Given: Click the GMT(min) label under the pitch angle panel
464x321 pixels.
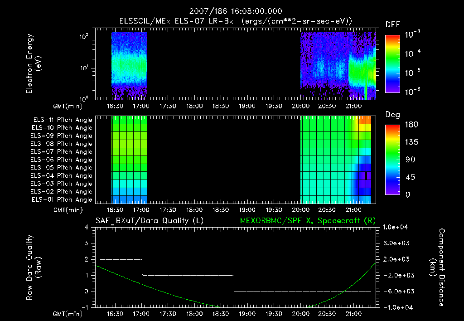Looking at the screenshot, I should point(68,210).
